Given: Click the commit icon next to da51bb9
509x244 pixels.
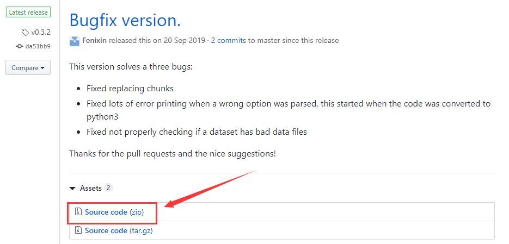Looking at the screenshot, I should [x=20, y=46].
